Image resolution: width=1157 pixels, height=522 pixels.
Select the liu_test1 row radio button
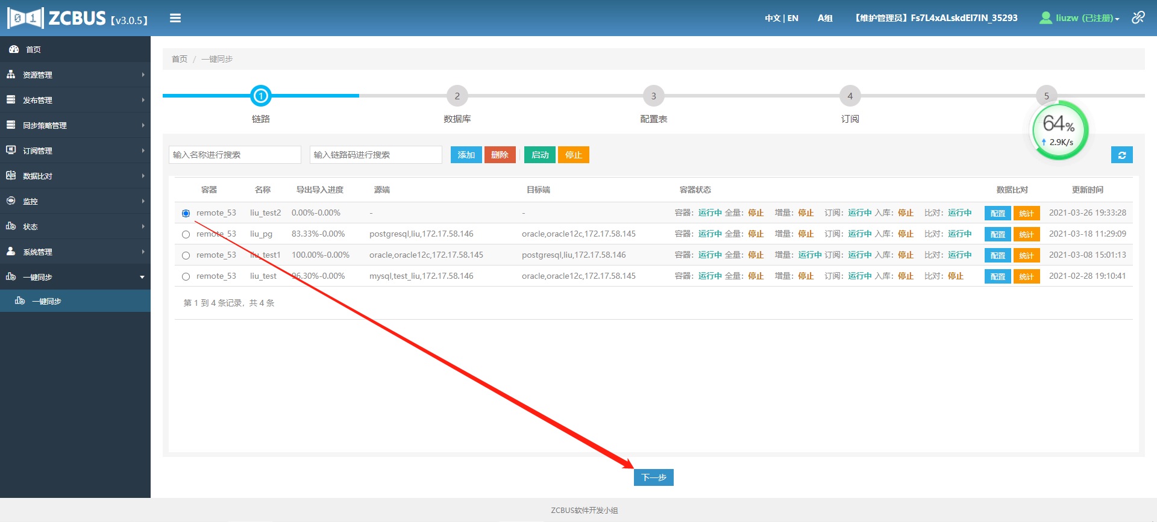tap(186, 255)
